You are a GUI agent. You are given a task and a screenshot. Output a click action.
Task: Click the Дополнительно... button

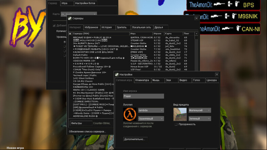click(135, 139)
